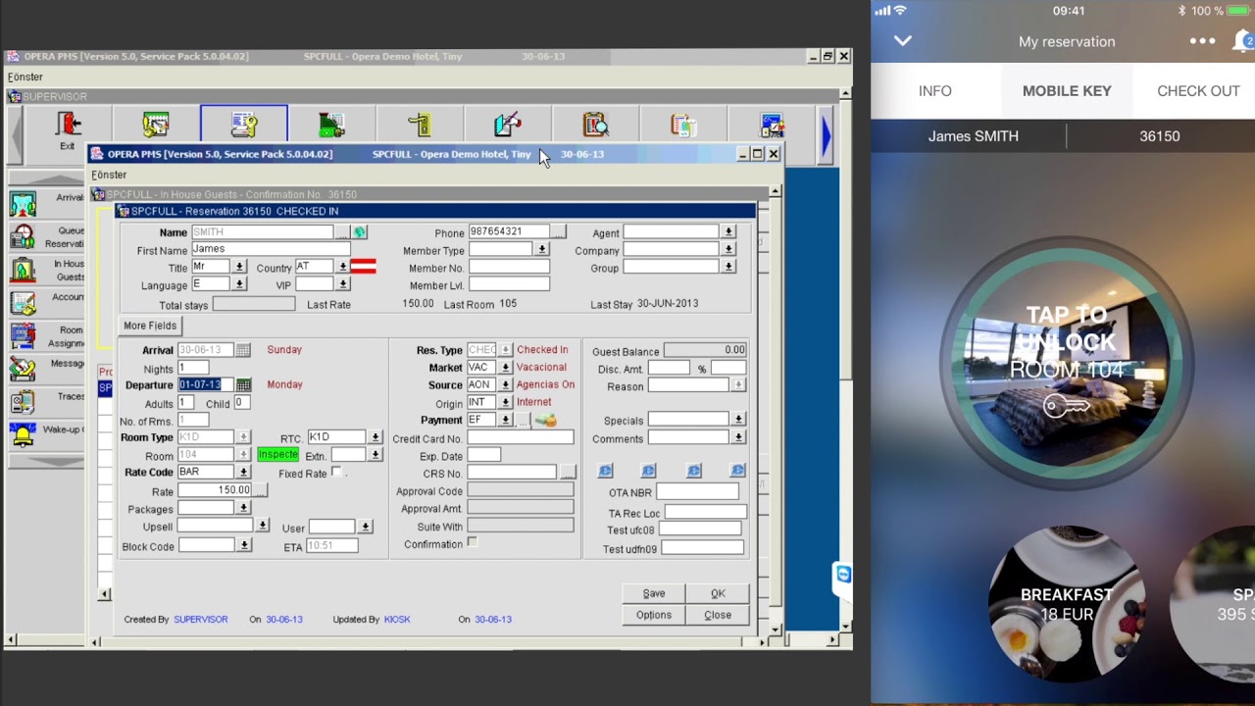The width and height of the screenshot is (1255, 706).
Task: Click the clipboard with magnifier toolbar icon
Action: click(595, 125)
